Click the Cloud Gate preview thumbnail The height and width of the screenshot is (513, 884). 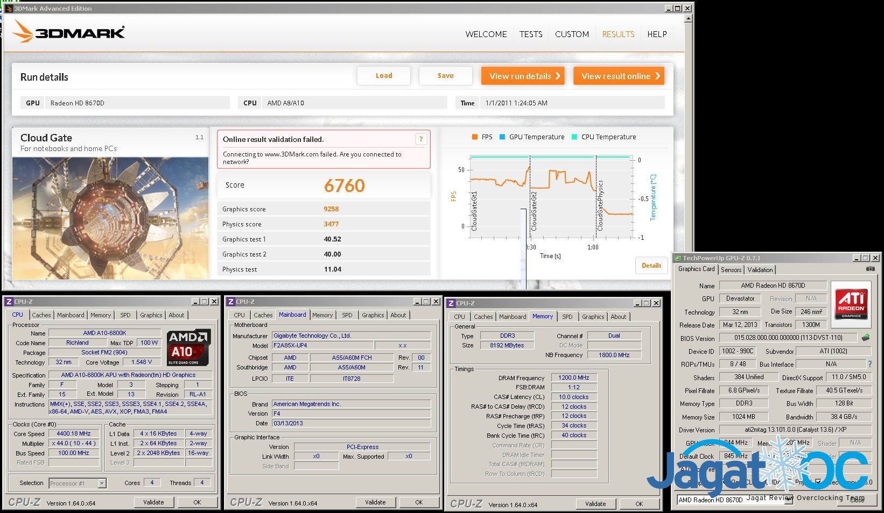110,218
